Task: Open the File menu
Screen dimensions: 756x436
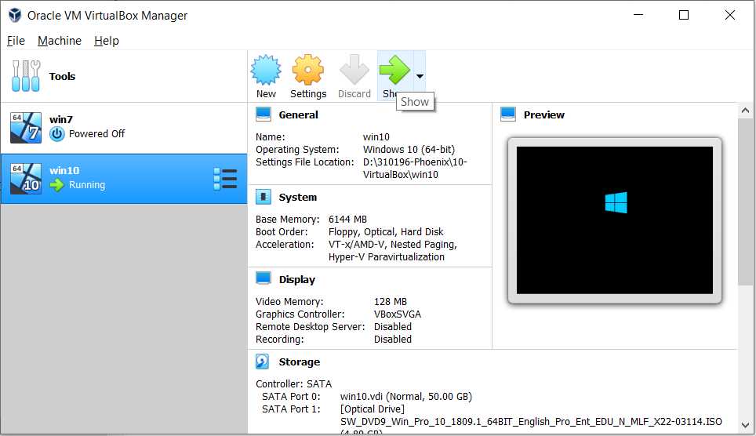Action: pyautogui.click(x=16, y=41)
